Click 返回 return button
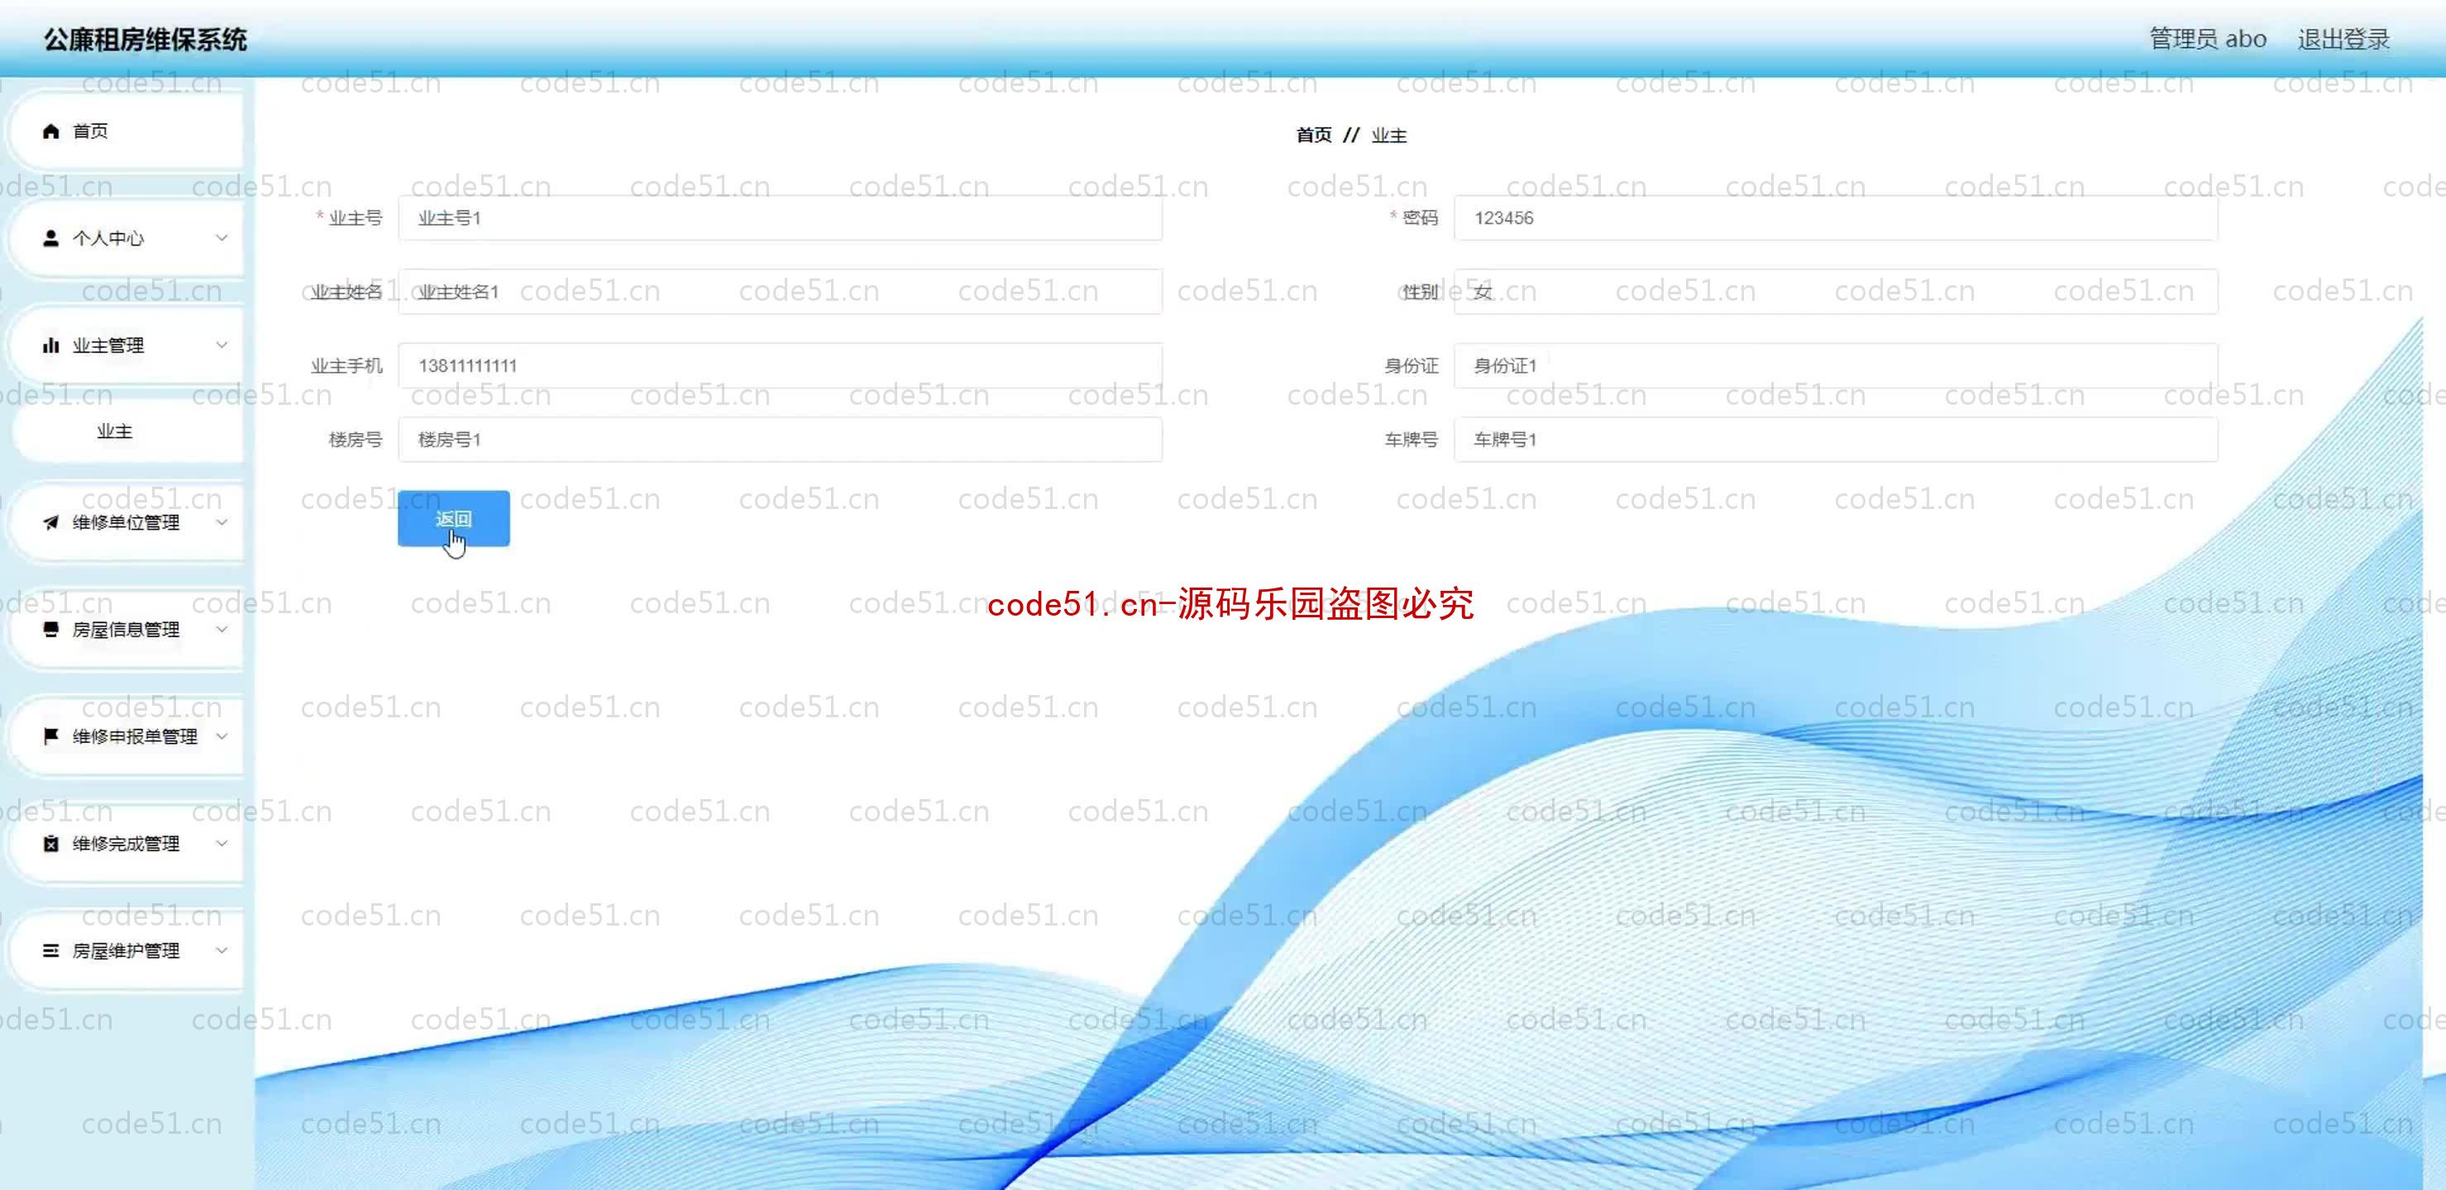The height and width of the screenshot is (1190, 2446). point(452,518)
